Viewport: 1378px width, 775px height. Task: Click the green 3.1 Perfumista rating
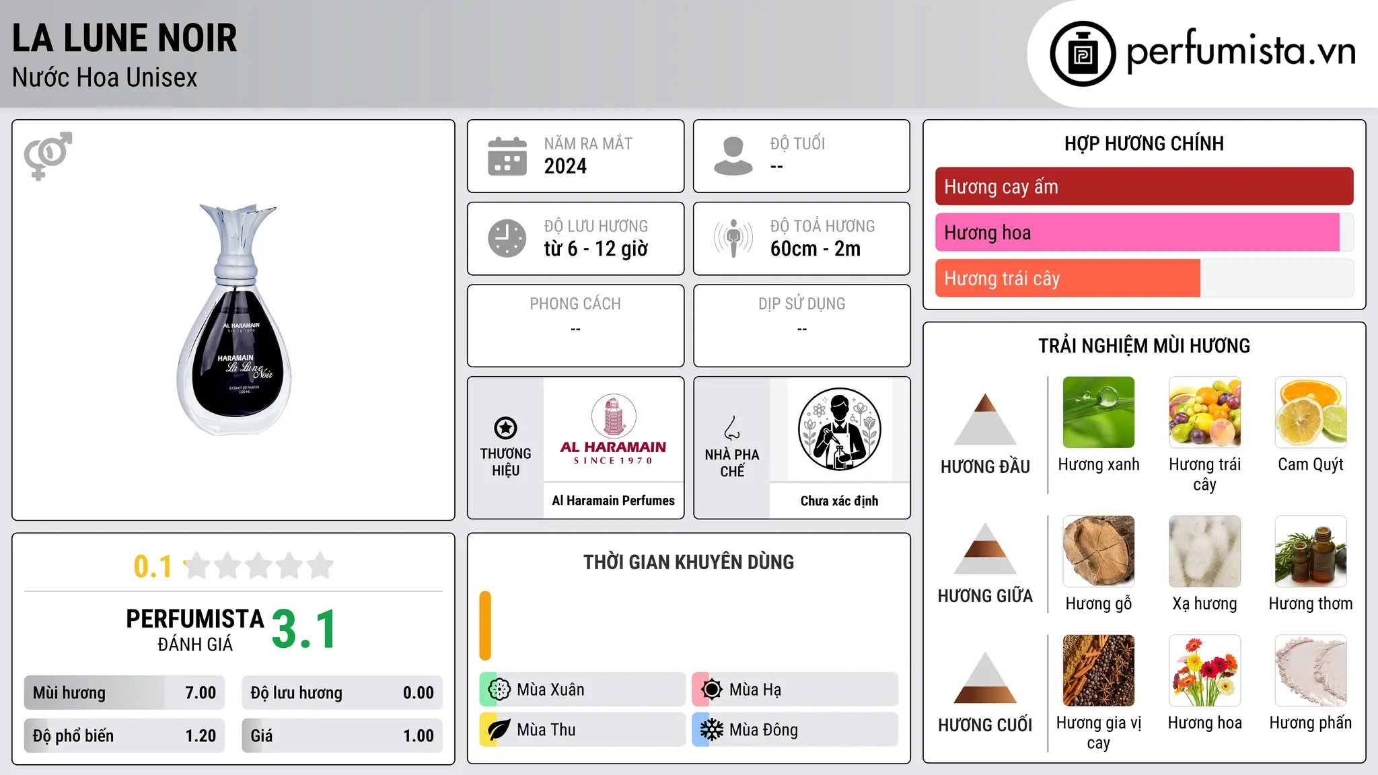[304, 629]
